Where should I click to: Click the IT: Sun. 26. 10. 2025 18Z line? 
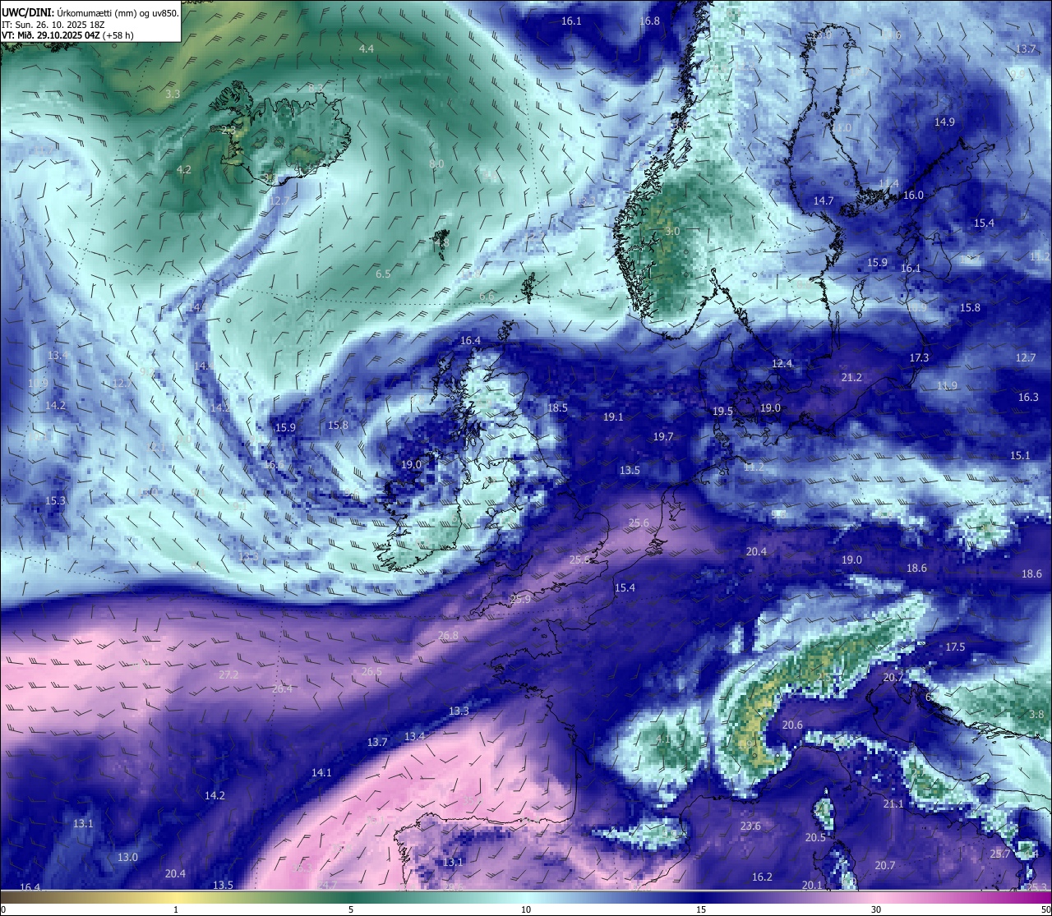(53, 24)
